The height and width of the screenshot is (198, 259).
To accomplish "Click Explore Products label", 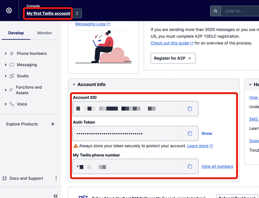I will coord(22,124).
